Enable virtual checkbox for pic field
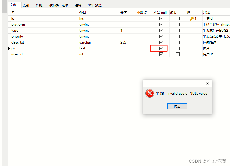 [178, 48]
